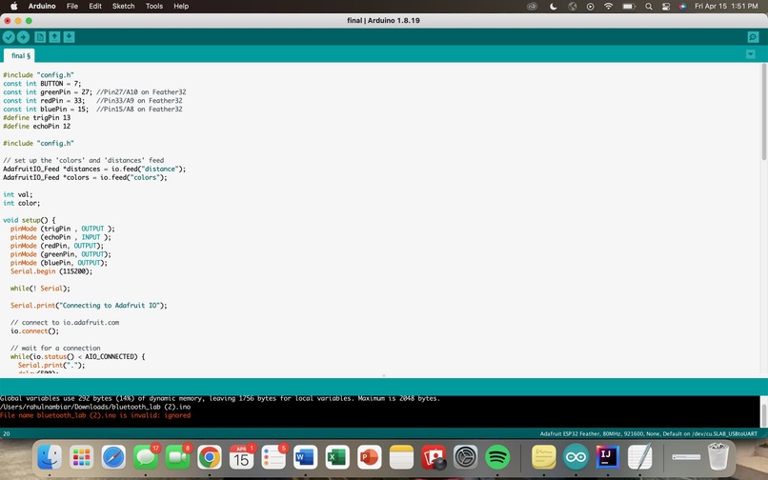The width and height of the screenshot is (768, 480).
Task: Select the 'final §' sketch tab
Action: (21, 56)
